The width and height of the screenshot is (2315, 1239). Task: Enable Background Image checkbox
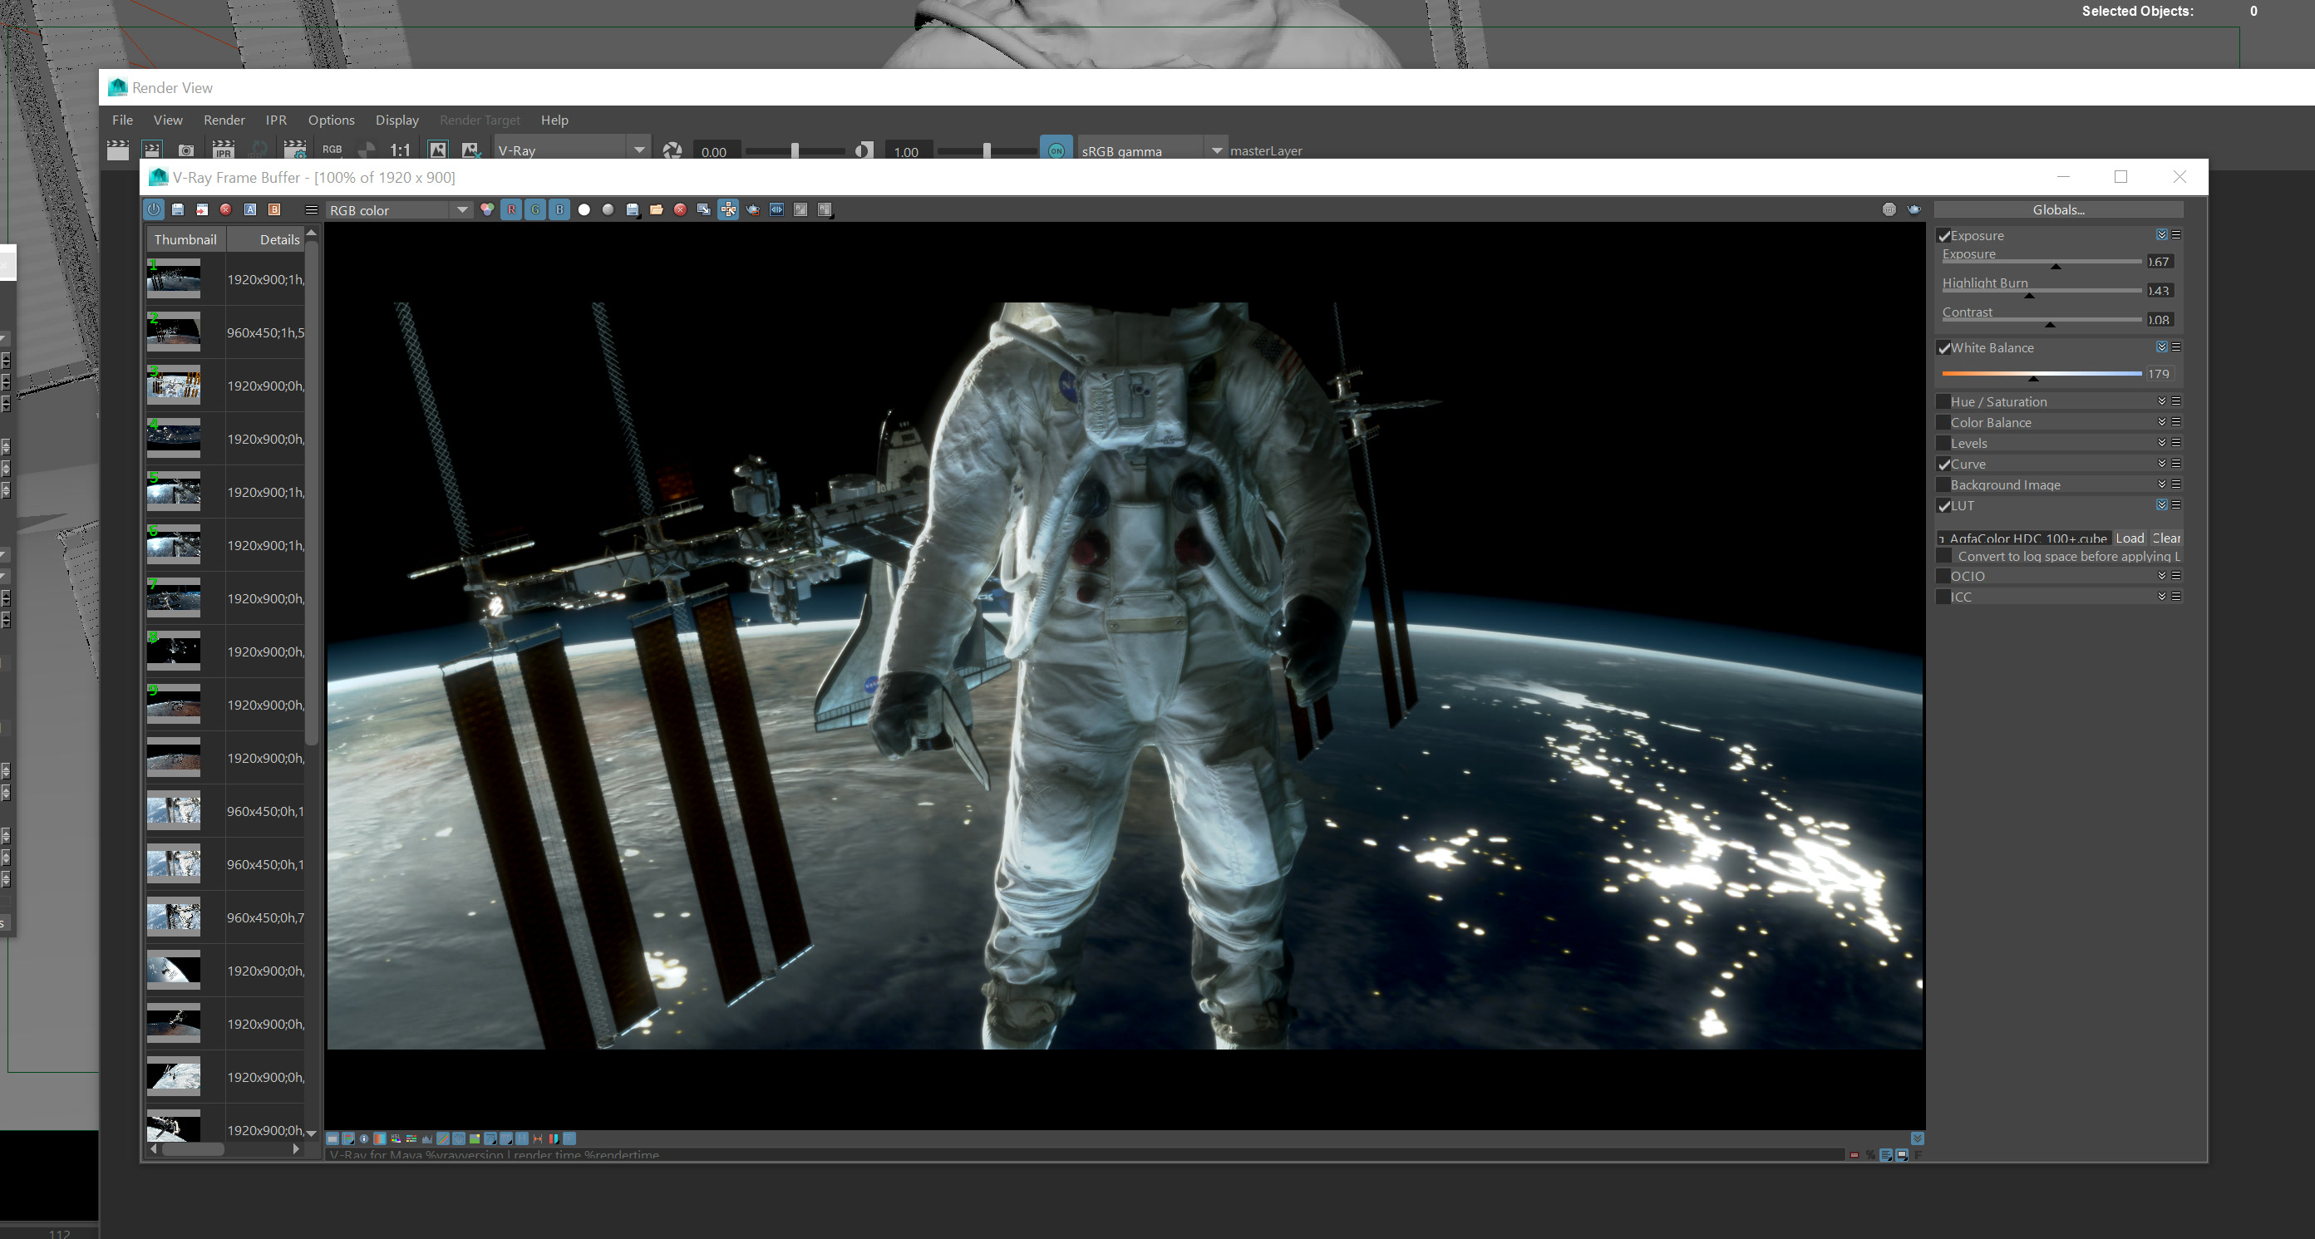(1943, 484)
